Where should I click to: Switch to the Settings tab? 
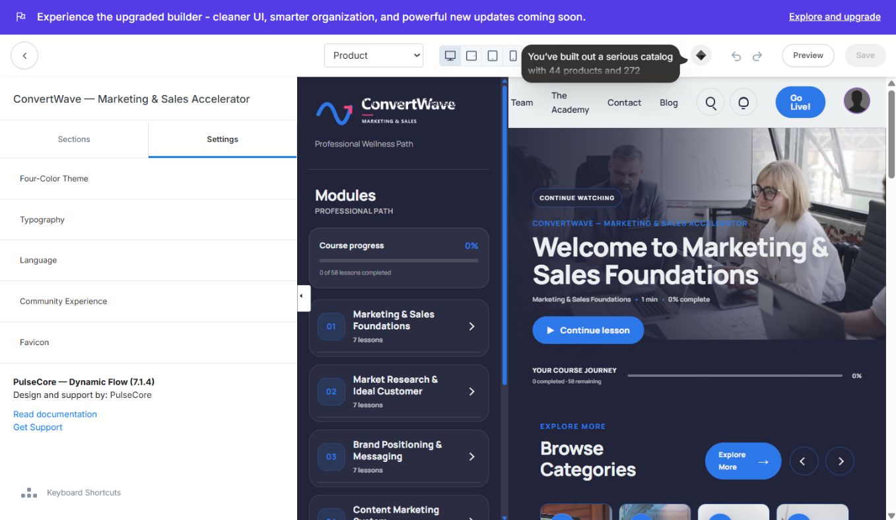223,139
